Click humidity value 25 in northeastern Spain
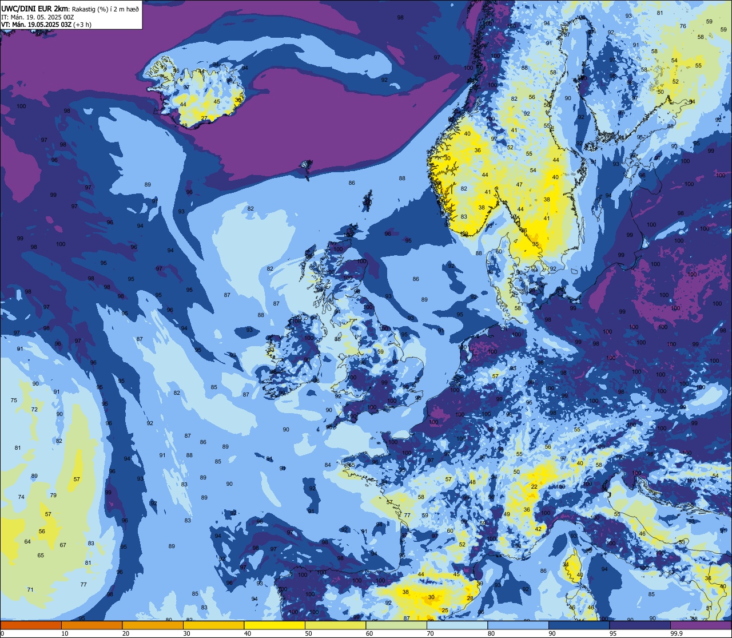732x638 pixels. pyautogui.click(x=445, y=610)
